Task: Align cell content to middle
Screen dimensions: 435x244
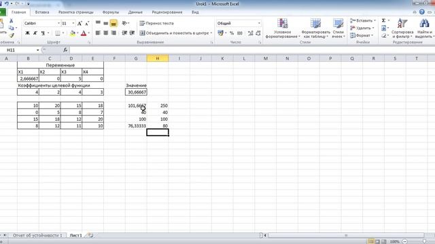Action: click(x=106, y=23)
